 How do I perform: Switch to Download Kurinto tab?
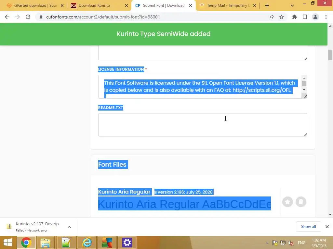pyautogui.click(x=100, y=6)
